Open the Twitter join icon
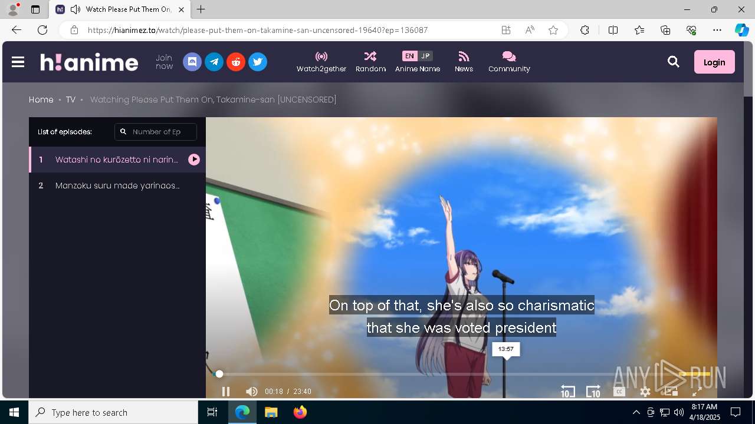The height and width of the screenshot is (424, 755). 258,62
